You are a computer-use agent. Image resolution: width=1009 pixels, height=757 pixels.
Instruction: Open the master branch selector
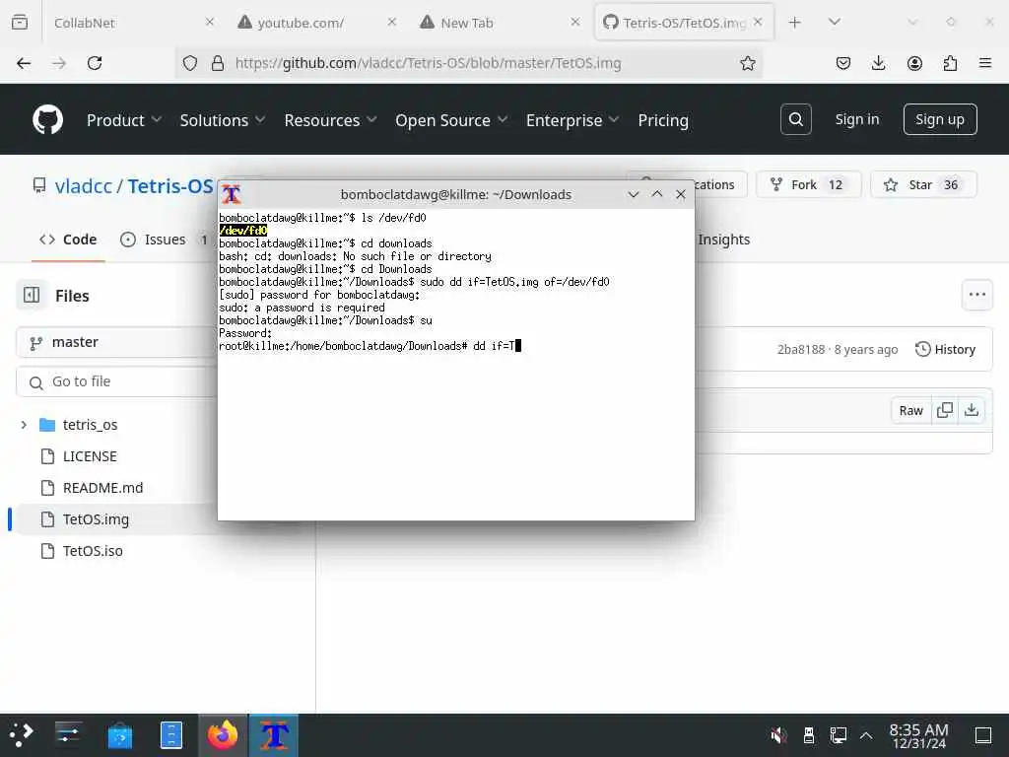pyautogui.click(x=116, y=342)
